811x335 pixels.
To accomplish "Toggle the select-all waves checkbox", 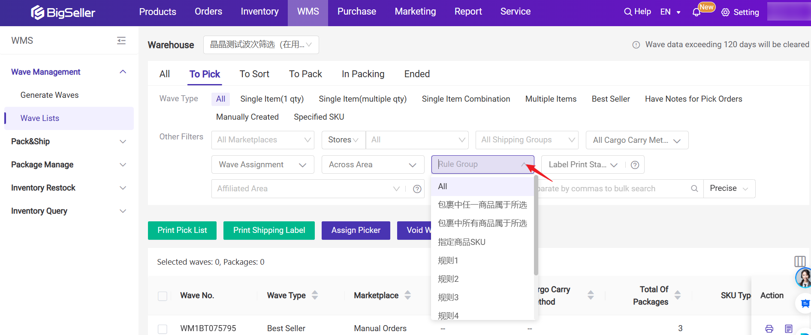I will (163, 296).
